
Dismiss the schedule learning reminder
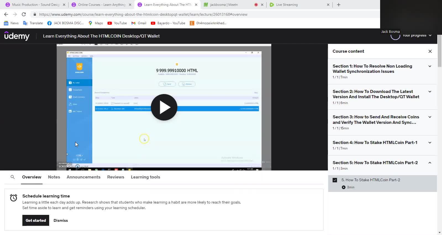pyautogui.click(x=60, y=220)
